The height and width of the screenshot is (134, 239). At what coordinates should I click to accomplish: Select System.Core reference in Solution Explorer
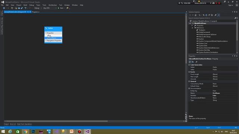203,43
